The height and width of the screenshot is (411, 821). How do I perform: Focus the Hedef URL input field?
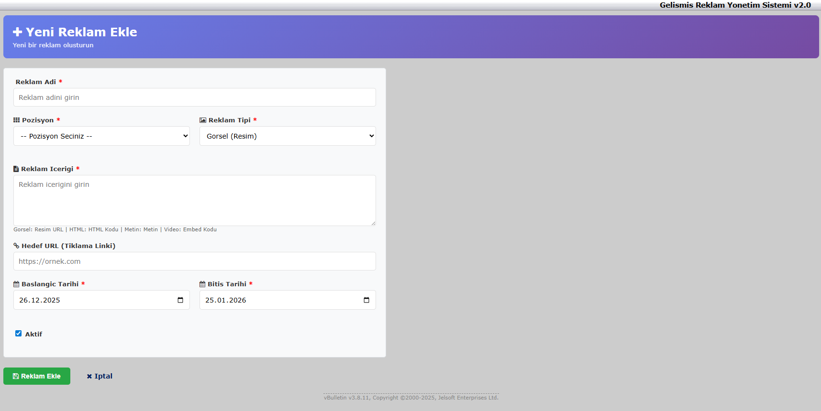click(x=195, y=261)
